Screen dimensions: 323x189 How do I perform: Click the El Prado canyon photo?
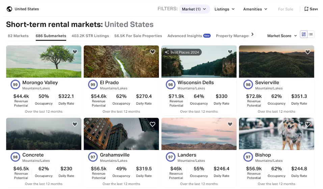coord(121,62)
